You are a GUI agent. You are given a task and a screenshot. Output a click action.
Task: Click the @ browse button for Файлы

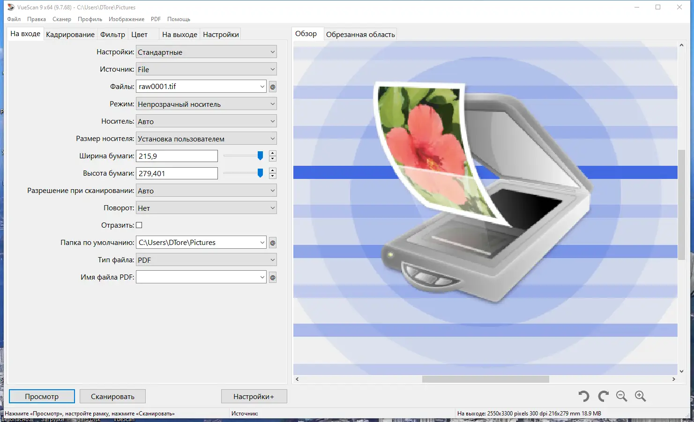pos(273,87)
